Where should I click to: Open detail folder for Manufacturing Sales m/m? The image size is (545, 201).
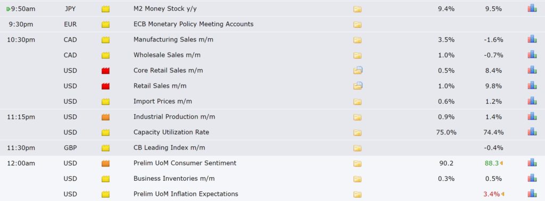357,40
